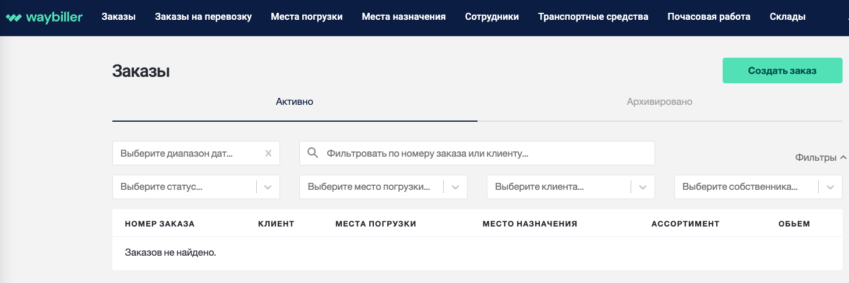
Task: Go to the Места погрузки menu item
Action: coord(307,17)
